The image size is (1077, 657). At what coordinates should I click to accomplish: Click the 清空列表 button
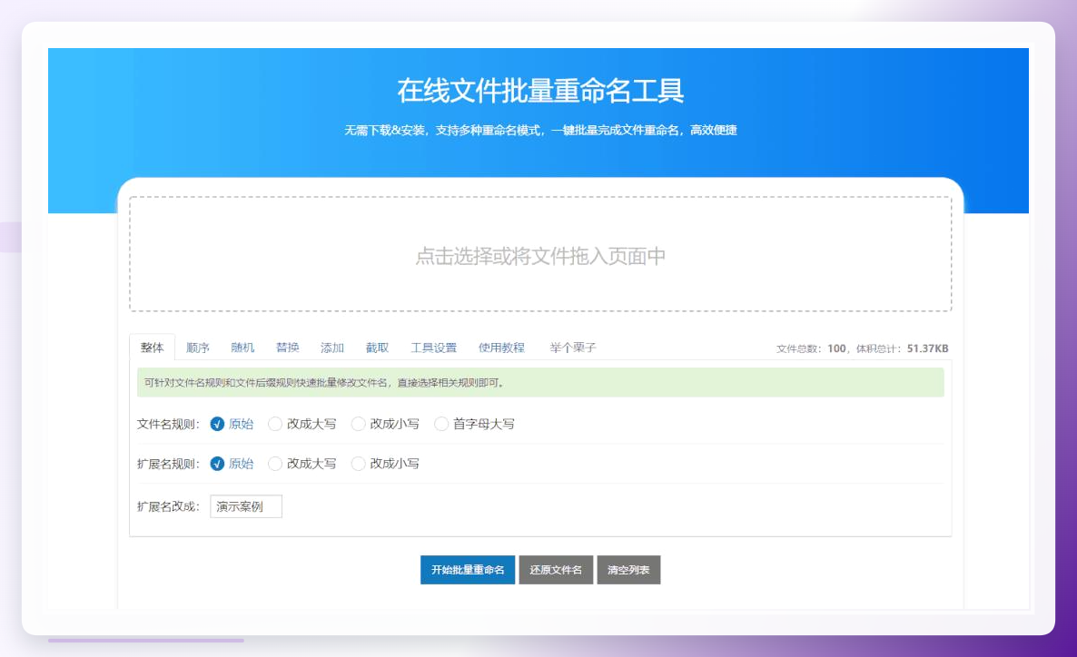(x=628, y=570)
